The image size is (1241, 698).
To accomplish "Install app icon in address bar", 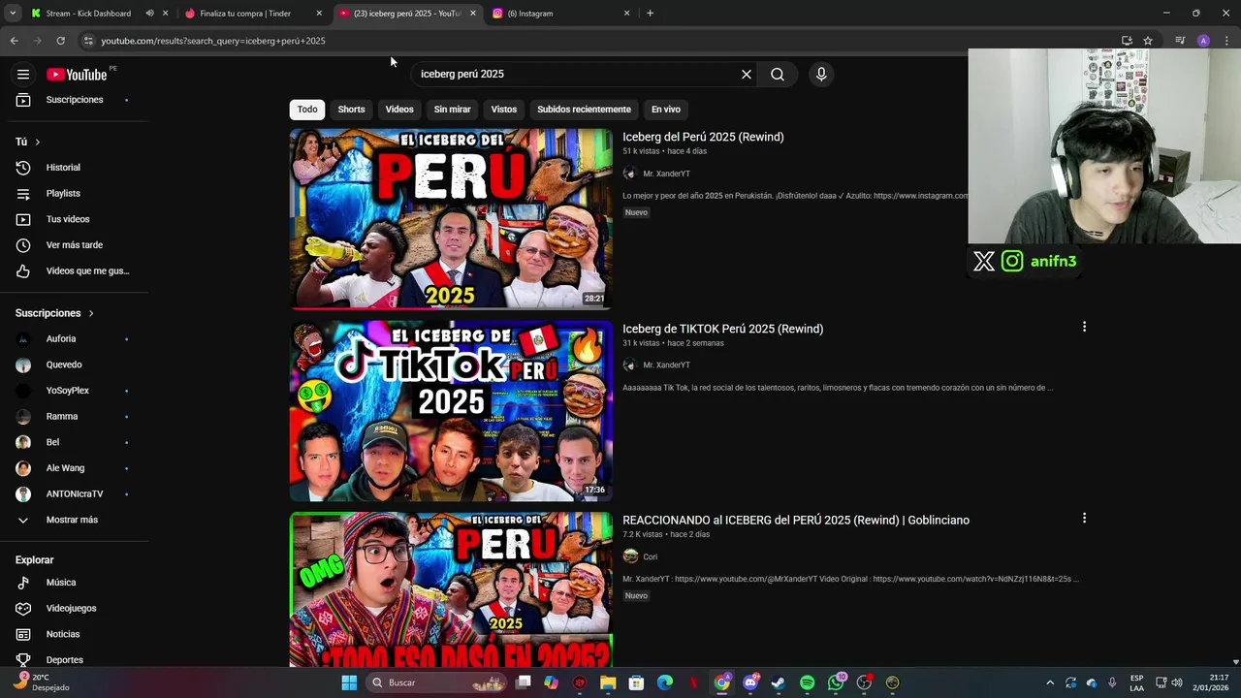I will pos(1127,41).
